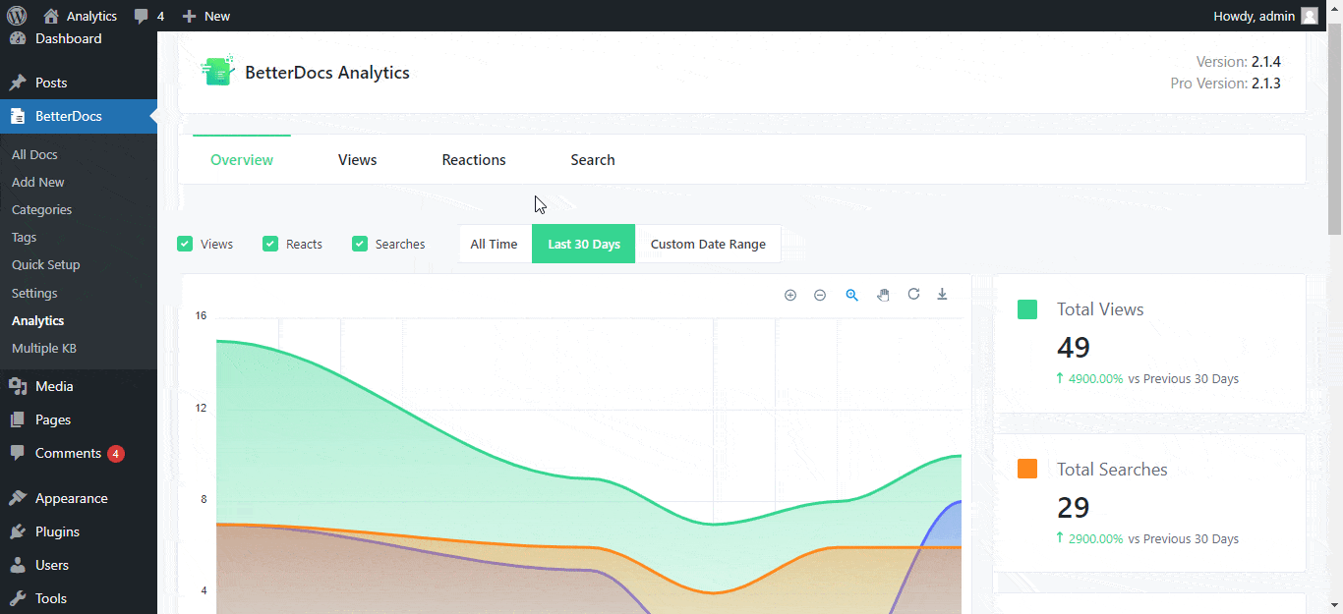Viewport: 1343px width, 614px height.
Task: Open the Search tab in BetterDocs Analytics
Action: tap(592, 159)
